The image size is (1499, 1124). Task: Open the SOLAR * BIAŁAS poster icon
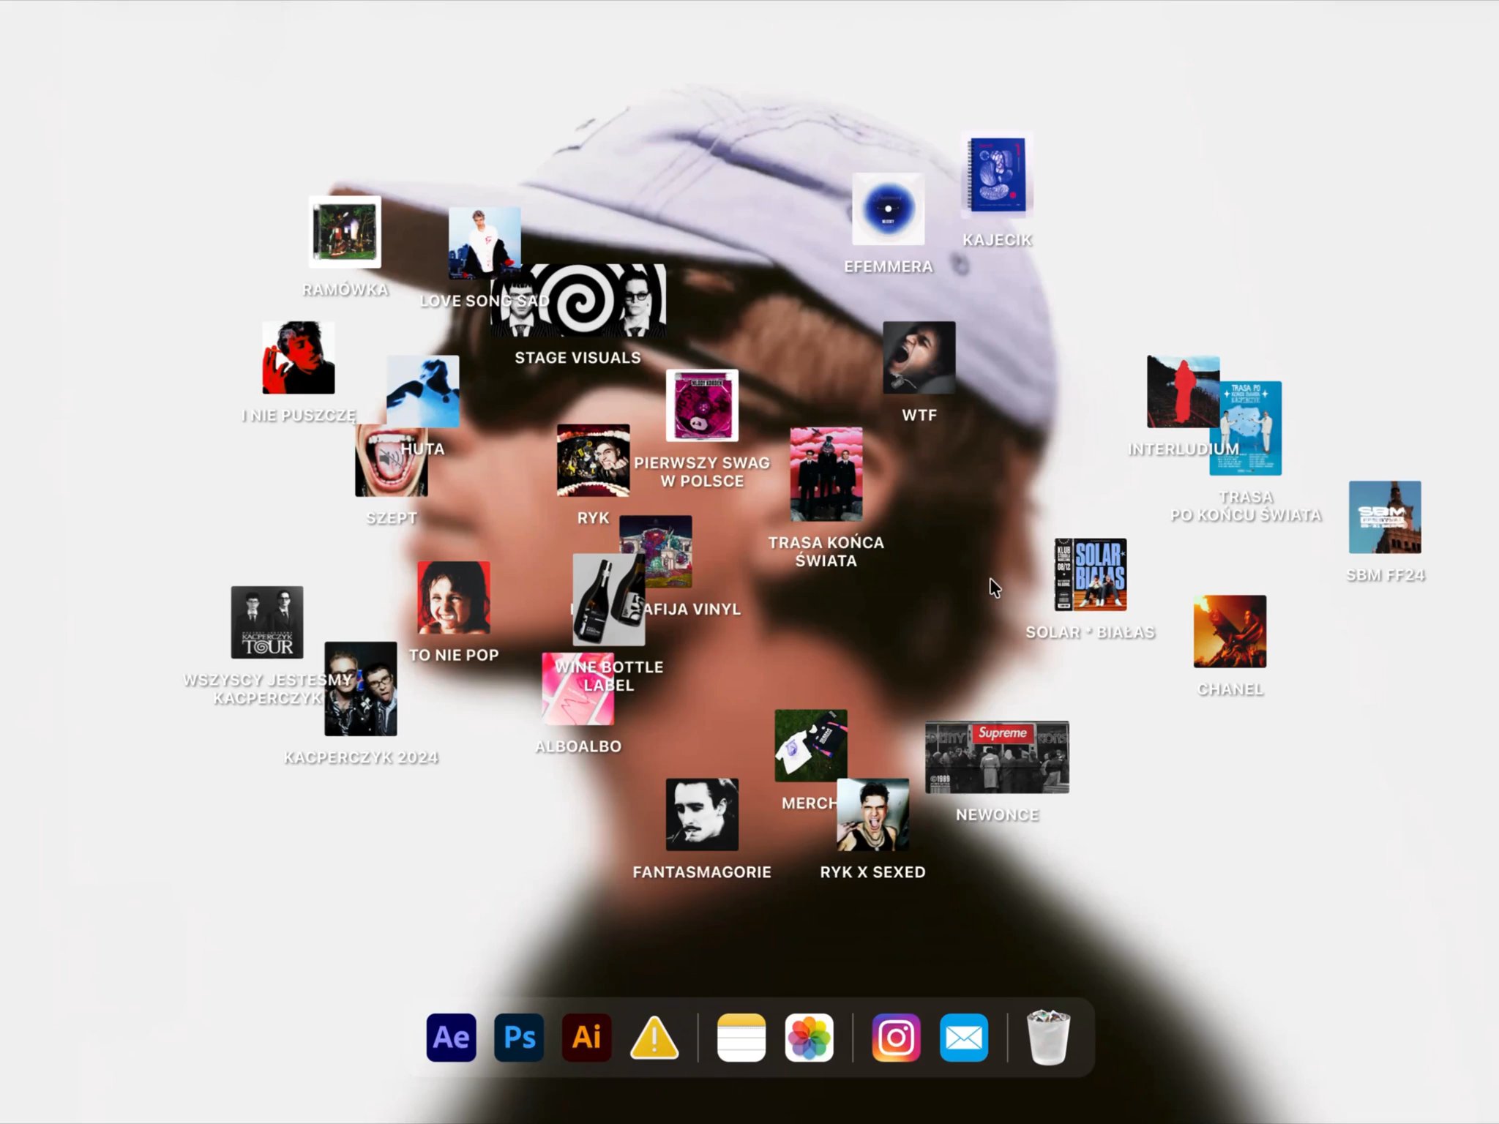(x=1090, y=574)
